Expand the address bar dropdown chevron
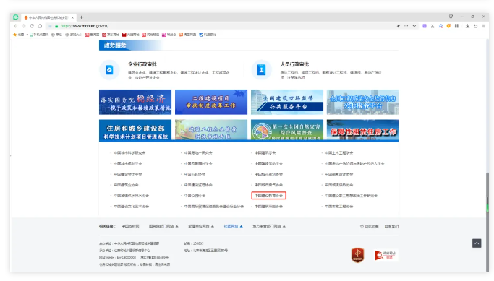This screenshot has height=281, width=494. pos(414,26)
